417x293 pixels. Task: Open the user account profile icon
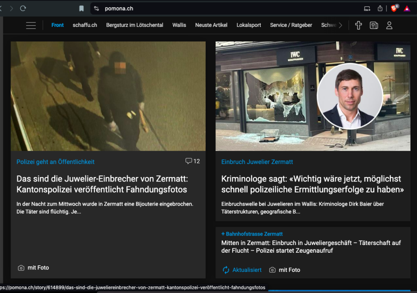[x=389, y=25]
